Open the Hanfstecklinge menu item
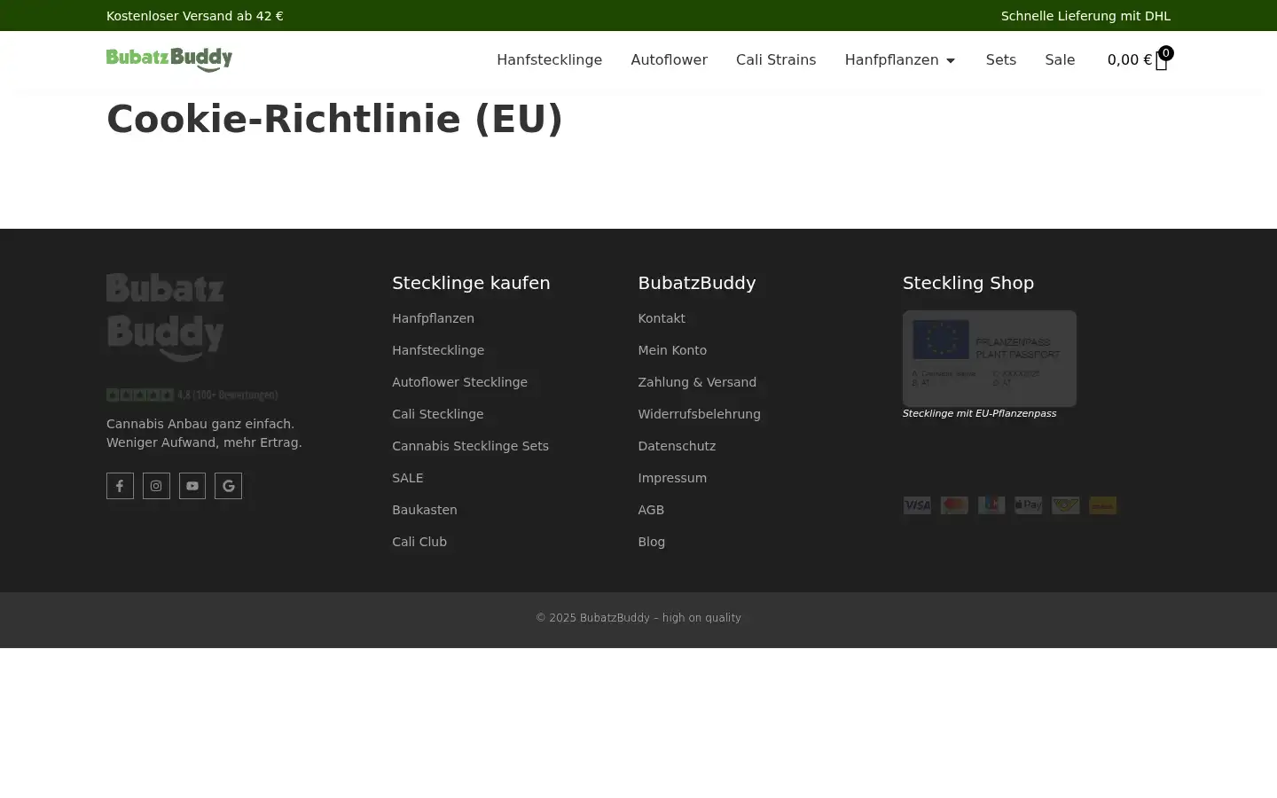The height and width of the screenshot is (798, 1277). 549,59
